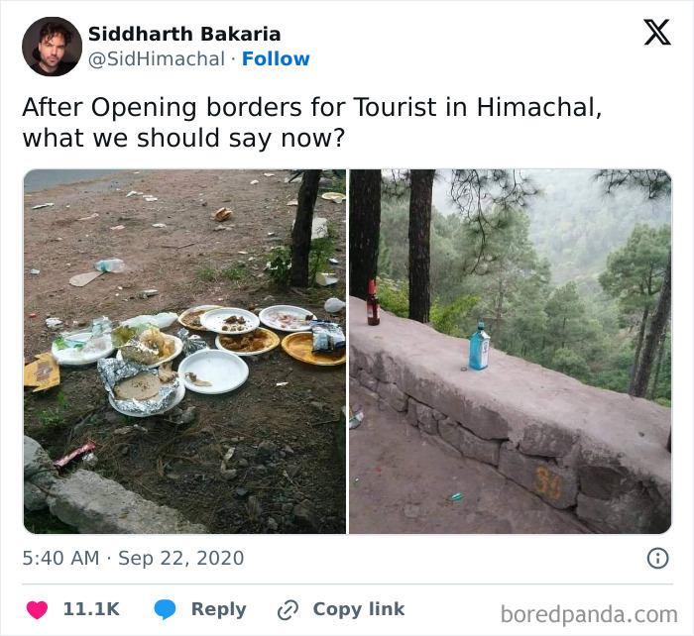Open the tweet info circle icon
This screenshot has height=636, width=694.
(x=657, y=558)
